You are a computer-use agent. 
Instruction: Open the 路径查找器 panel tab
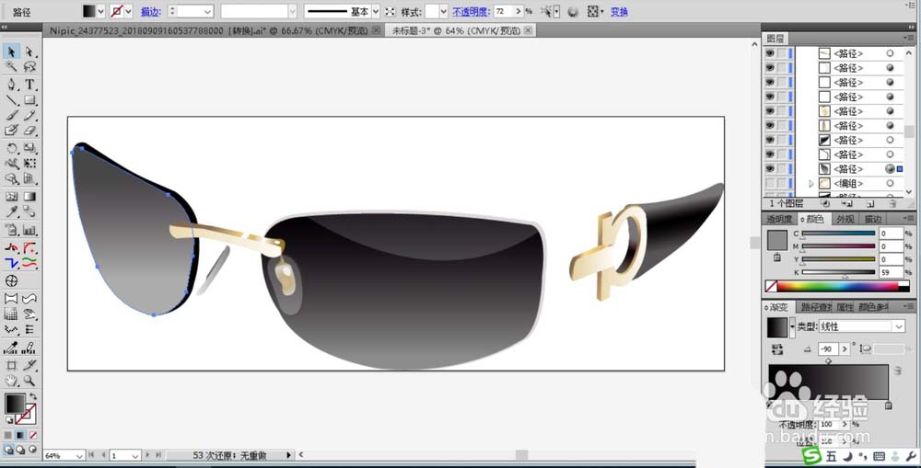(816, 307)
